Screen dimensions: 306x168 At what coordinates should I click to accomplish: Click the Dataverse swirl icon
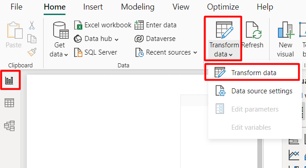coord(139,39)
